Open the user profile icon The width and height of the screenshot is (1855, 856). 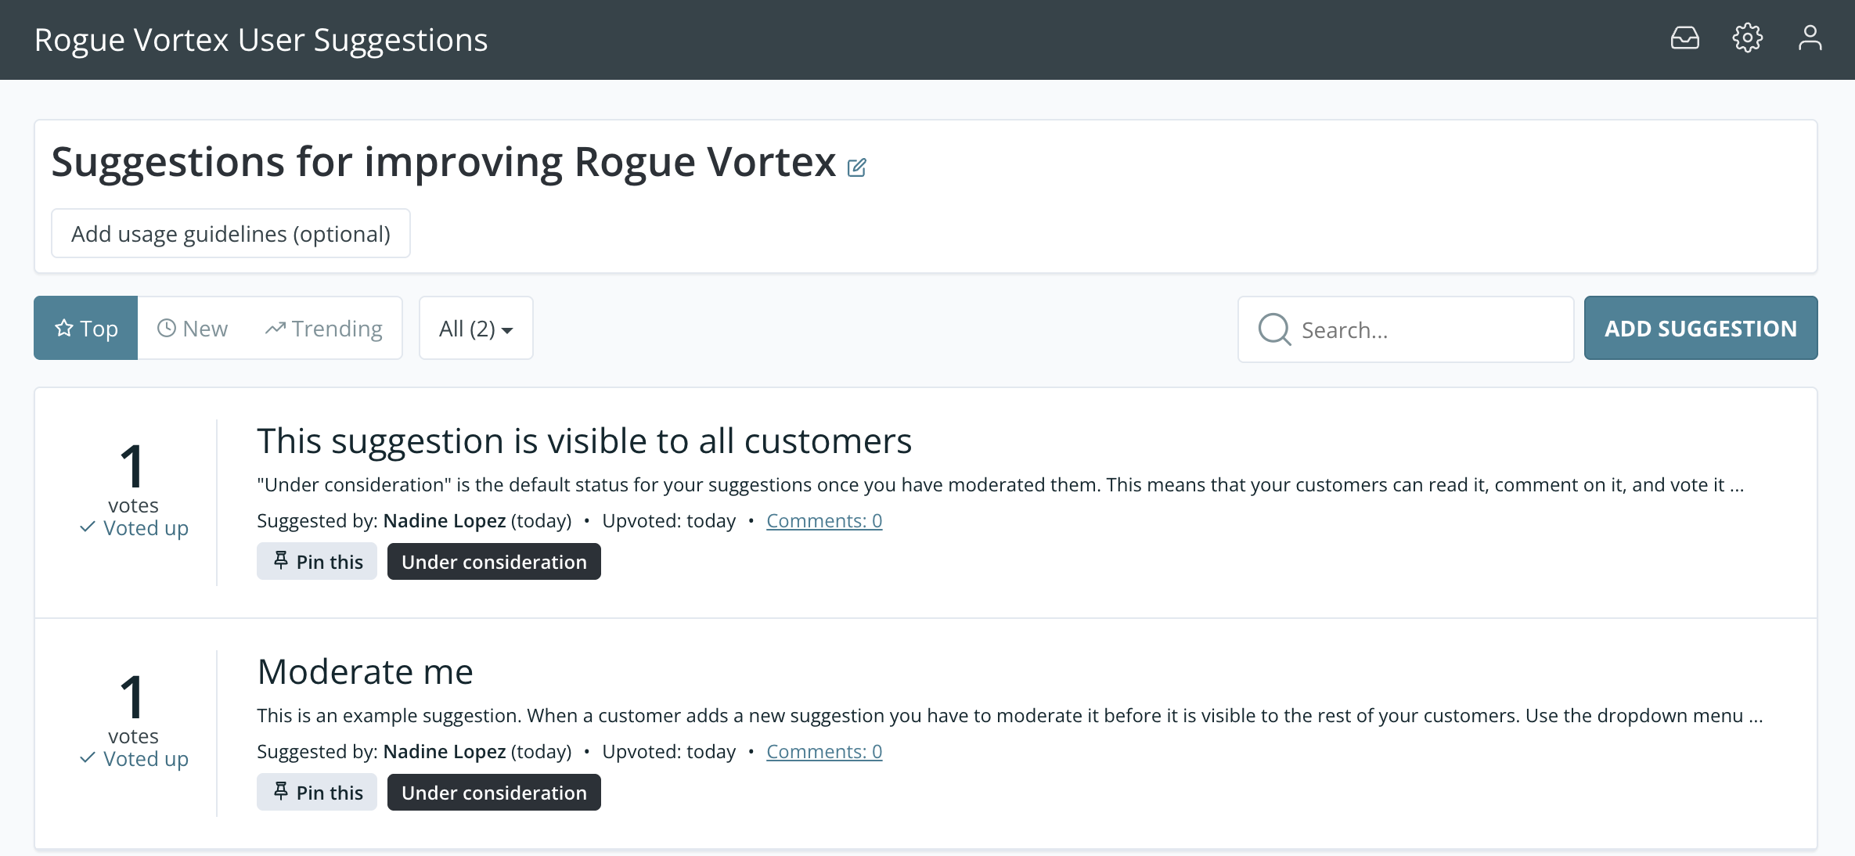tap(1810, 38)
